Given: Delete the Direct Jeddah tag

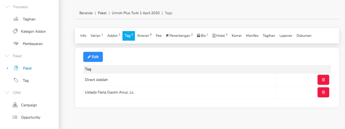Looking at the screenshot, I should (x=323, y=80).
